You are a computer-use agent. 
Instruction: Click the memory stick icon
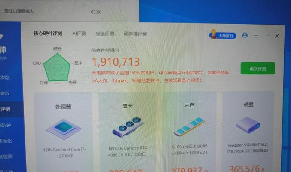(x=189, y=127)
